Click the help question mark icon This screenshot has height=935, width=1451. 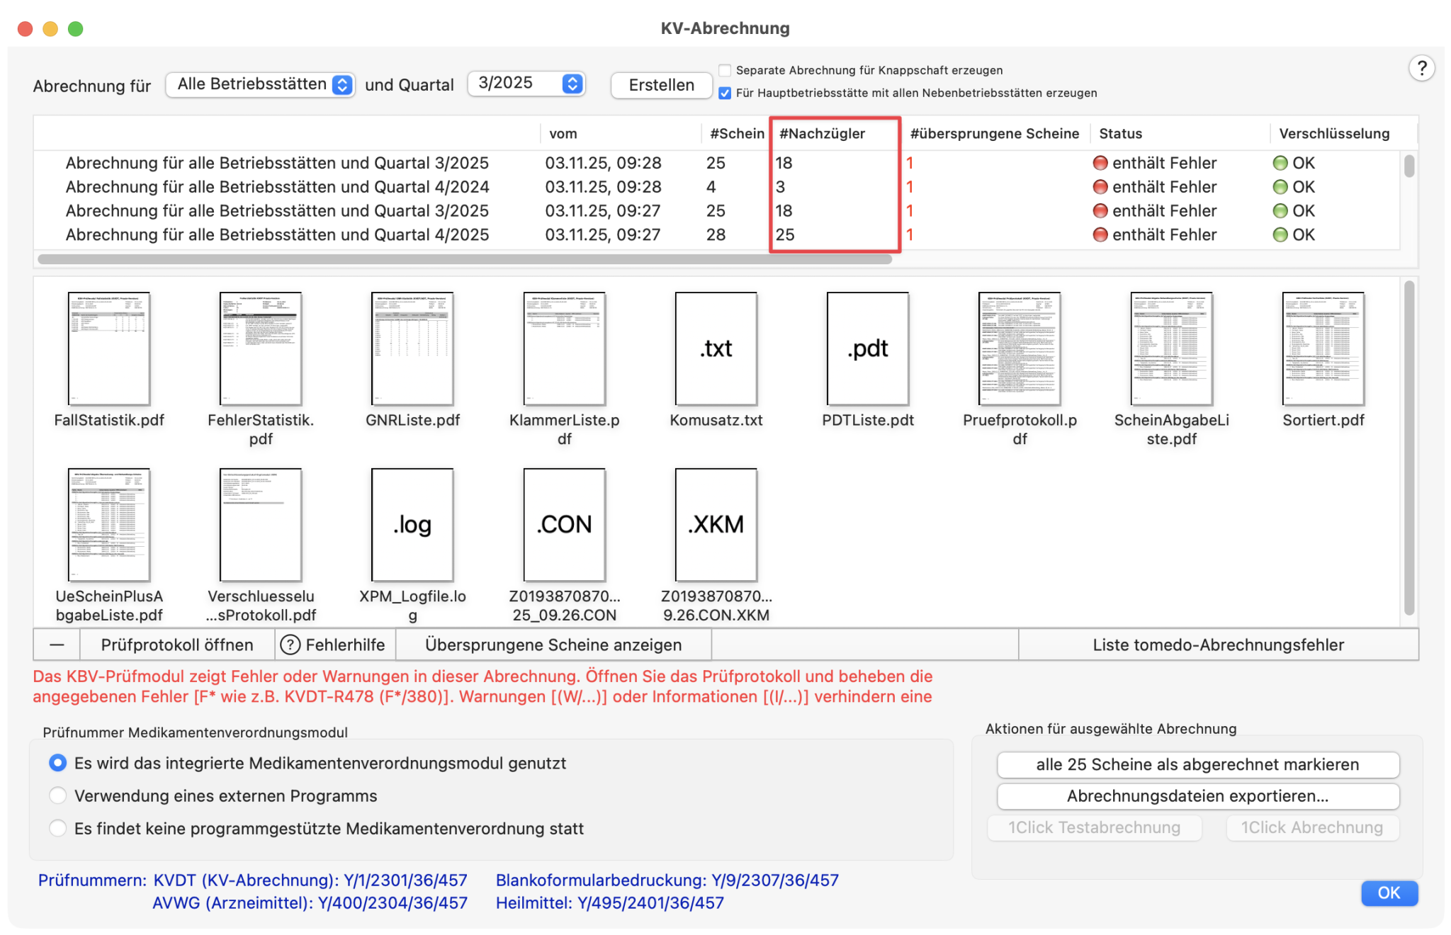click(1421, 69)
